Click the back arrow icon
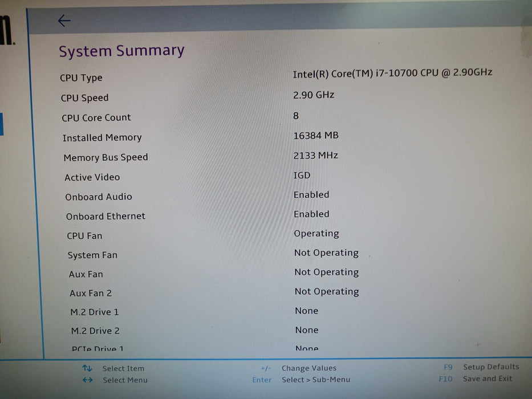The image size is (532, 399). pyautogui.click(x=64, y=21)
